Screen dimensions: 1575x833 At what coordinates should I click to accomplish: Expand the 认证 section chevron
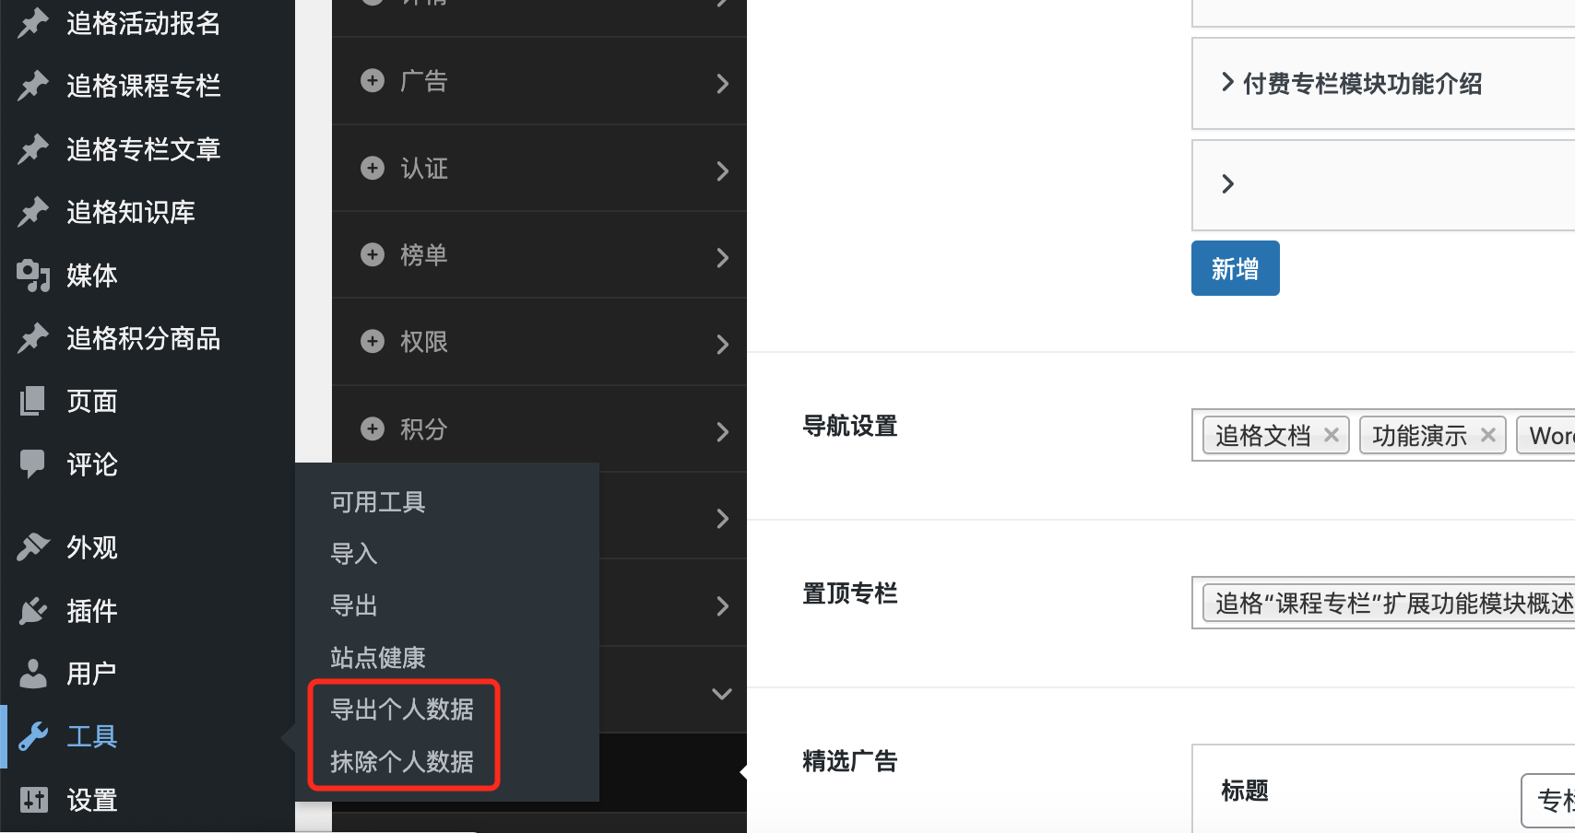point(723,170)
